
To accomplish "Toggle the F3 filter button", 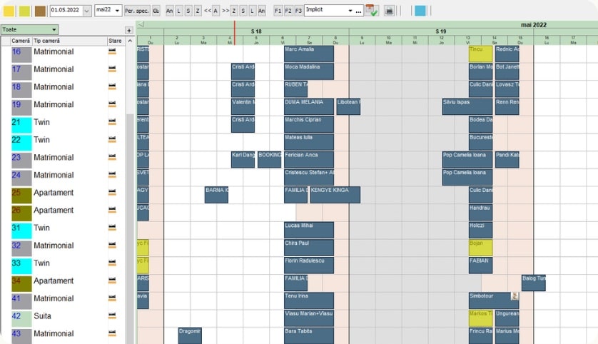I will coord(298,11).
